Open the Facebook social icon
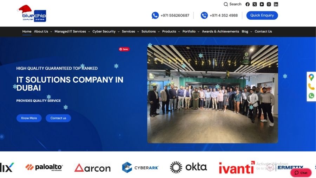Image resolution: width=316 pixels, height=178 pixels. [x=248, y=4]
